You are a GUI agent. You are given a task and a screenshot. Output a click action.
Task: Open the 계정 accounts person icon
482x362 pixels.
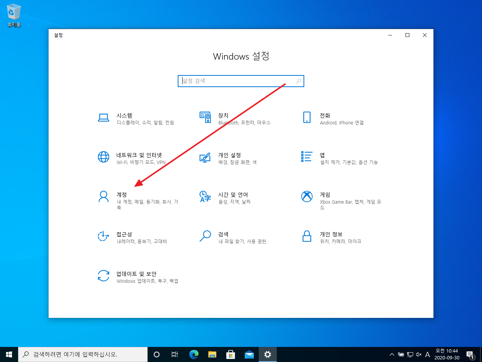(x=104, y=196)
